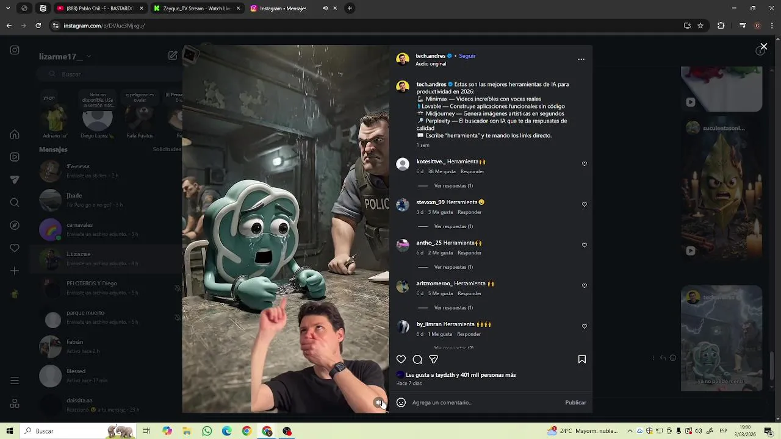Bookmark this page with the star

(700, 26)
